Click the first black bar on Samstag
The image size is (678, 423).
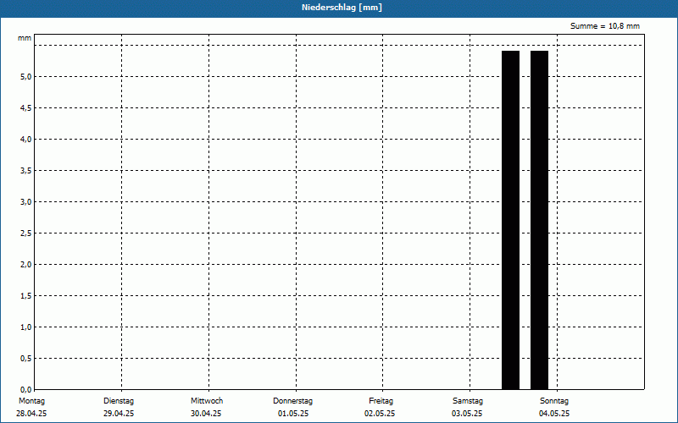(x=510, y=220)
